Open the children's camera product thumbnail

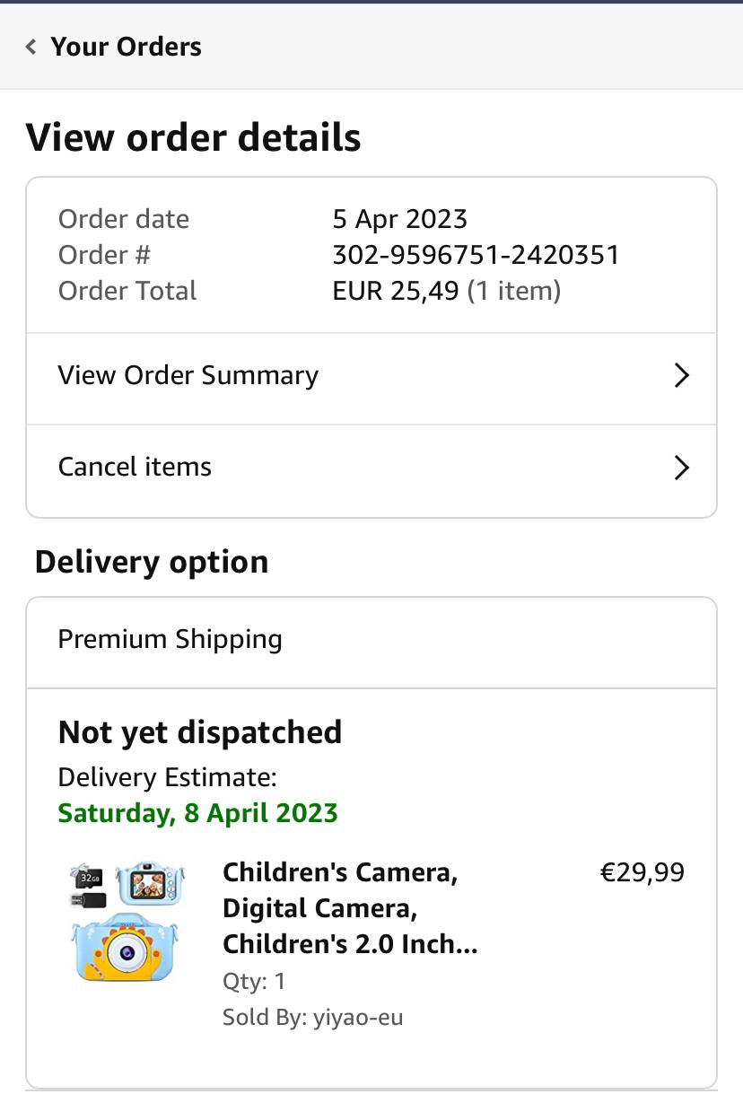pos(127,922)
